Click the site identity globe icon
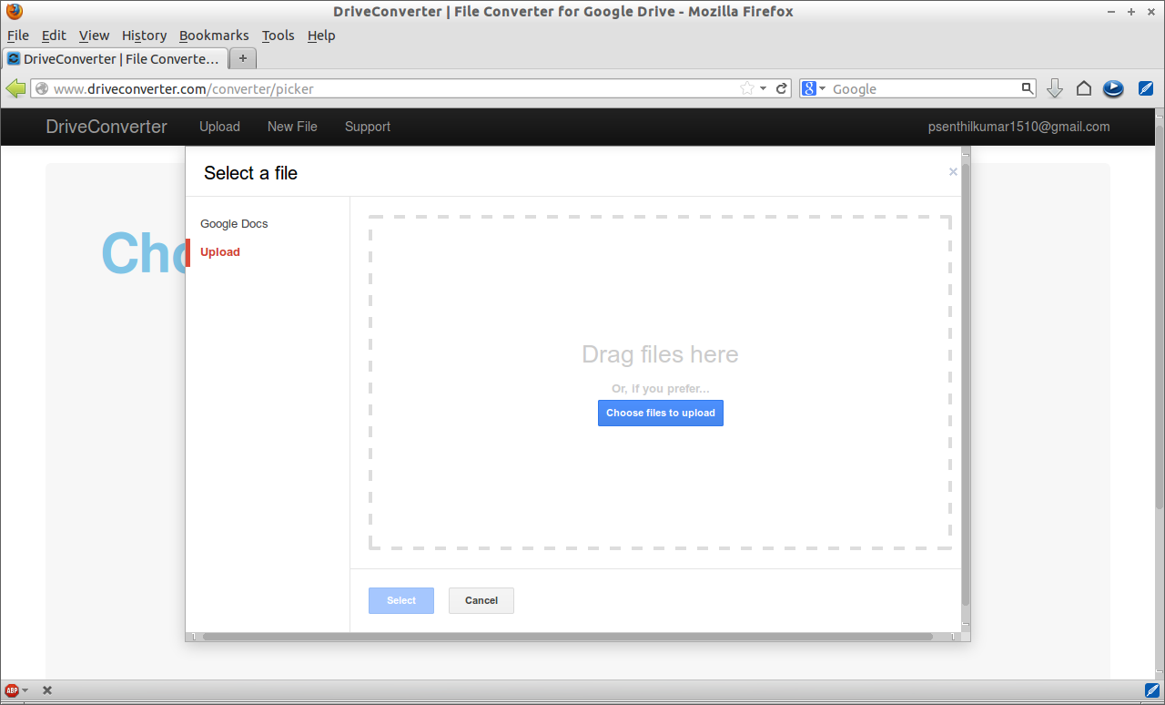 pyautogui.click(x=41, y=88)
